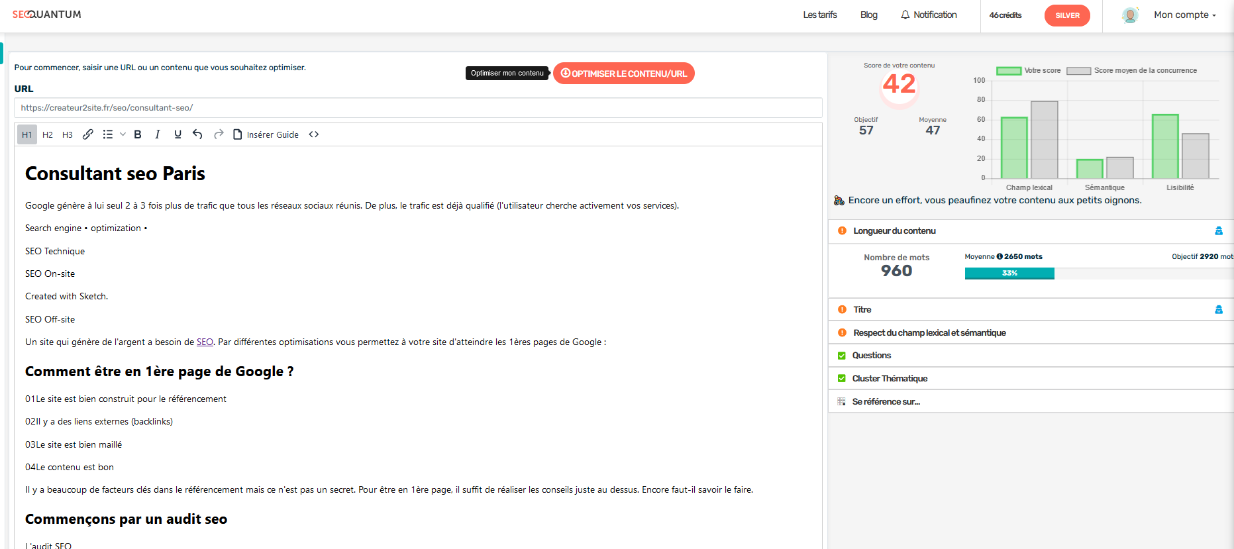Follow the SEO link in the paragraph
Viewport: 1234px width, 549px height.
pos(205,342)
